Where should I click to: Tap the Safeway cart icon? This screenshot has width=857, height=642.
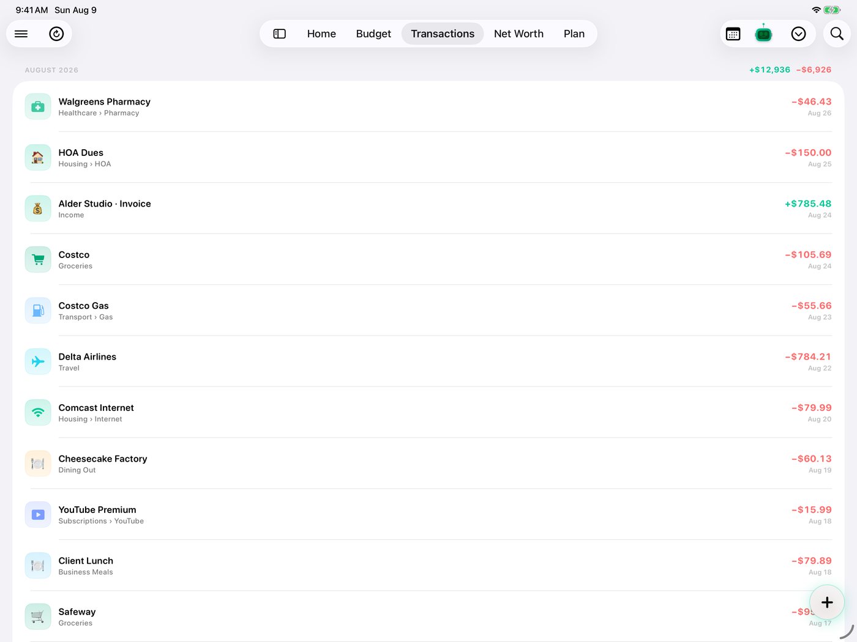tap(38, 616)
